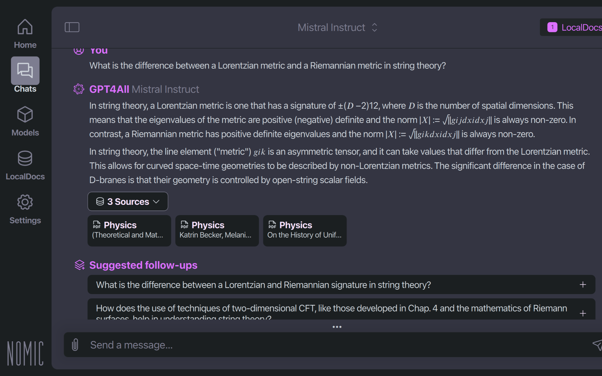Toggle the chat drawer panel
Viewport: 602px width, 376px height.
pos(72,27)
